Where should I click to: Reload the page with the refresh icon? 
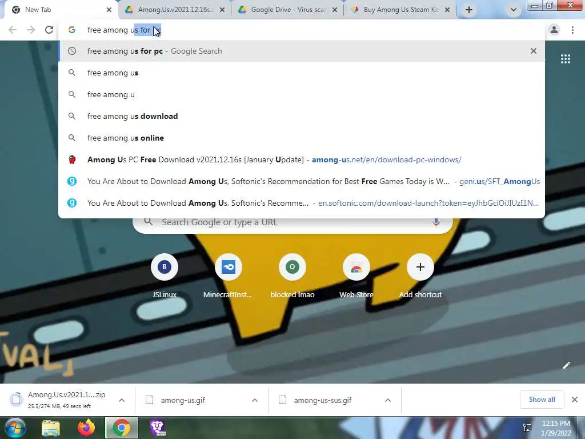tap(49, 30)
